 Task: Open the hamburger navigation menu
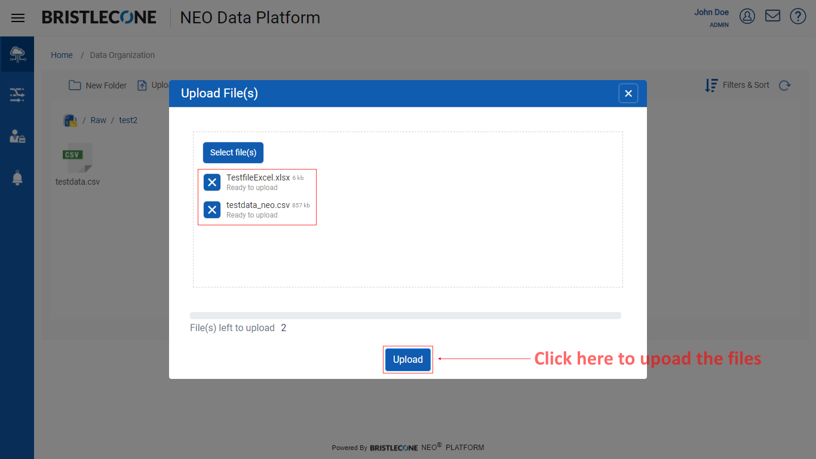coord(18,18)
